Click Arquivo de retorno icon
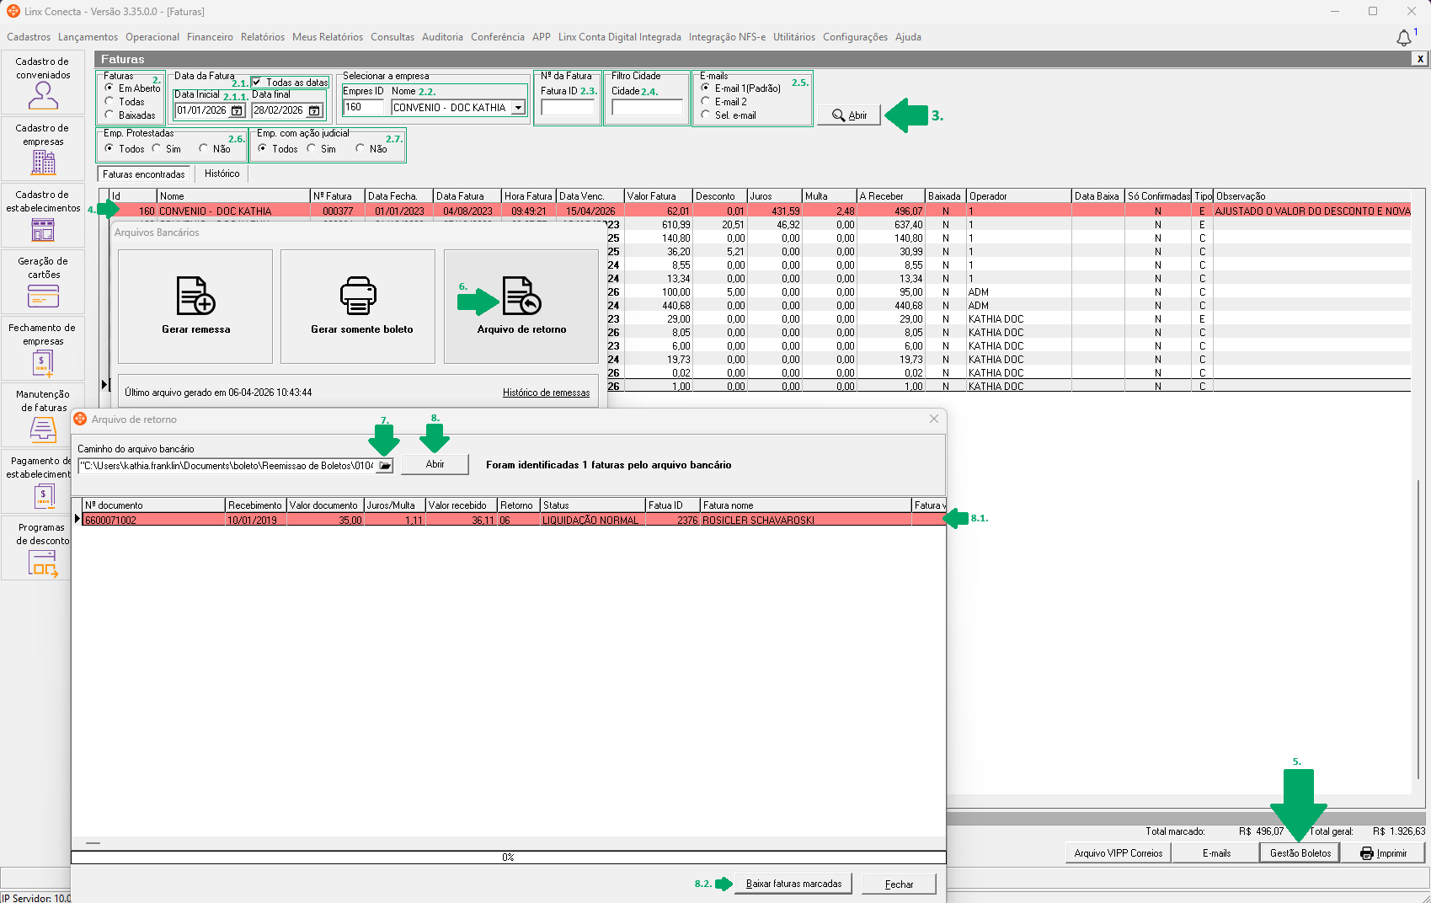1431x903 pixels. tap(521, 296)
